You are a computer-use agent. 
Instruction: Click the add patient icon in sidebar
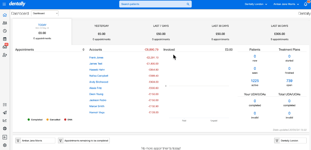click(5, 55)
